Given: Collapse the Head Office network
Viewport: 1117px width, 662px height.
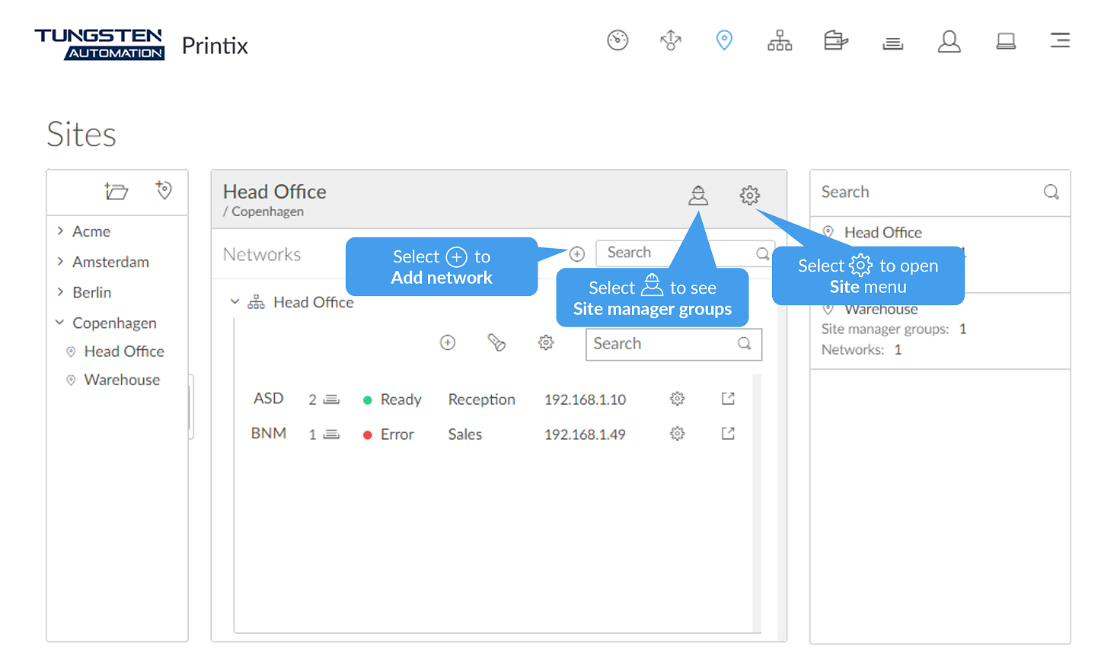Looking at the screenshot, I should (235, 302).
